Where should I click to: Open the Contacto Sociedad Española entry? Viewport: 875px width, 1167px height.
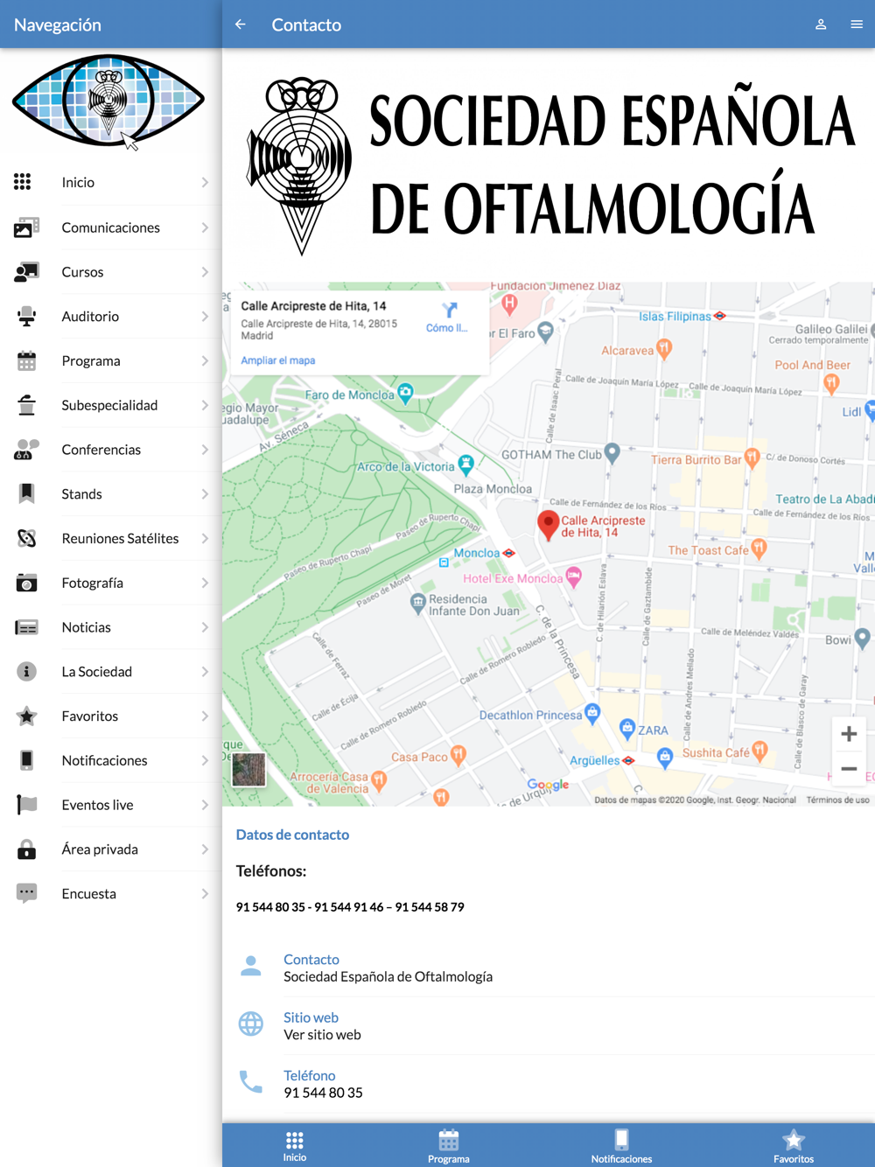pos(549,968)
